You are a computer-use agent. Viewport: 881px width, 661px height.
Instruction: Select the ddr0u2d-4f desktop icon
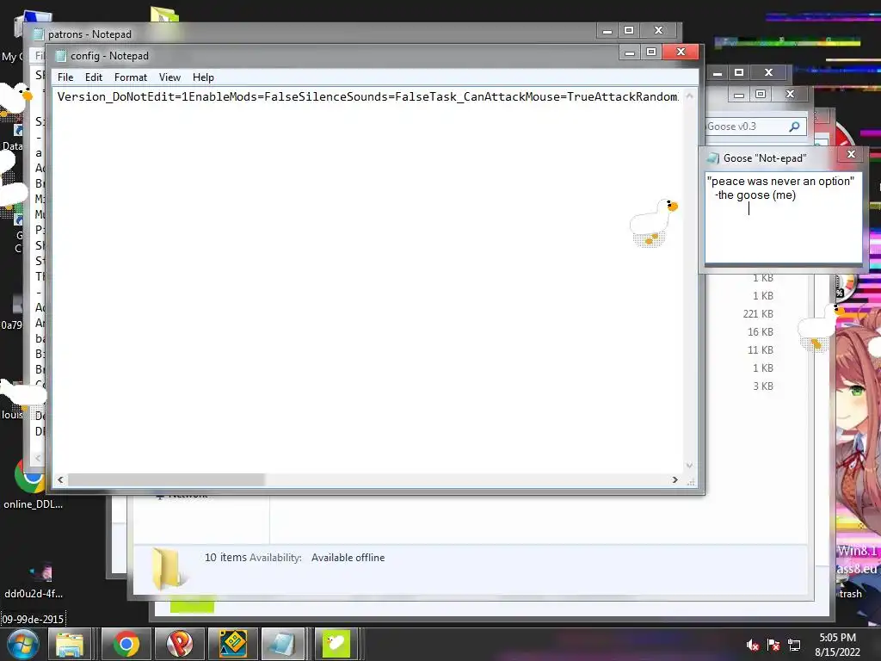click(x=34, y=579)
